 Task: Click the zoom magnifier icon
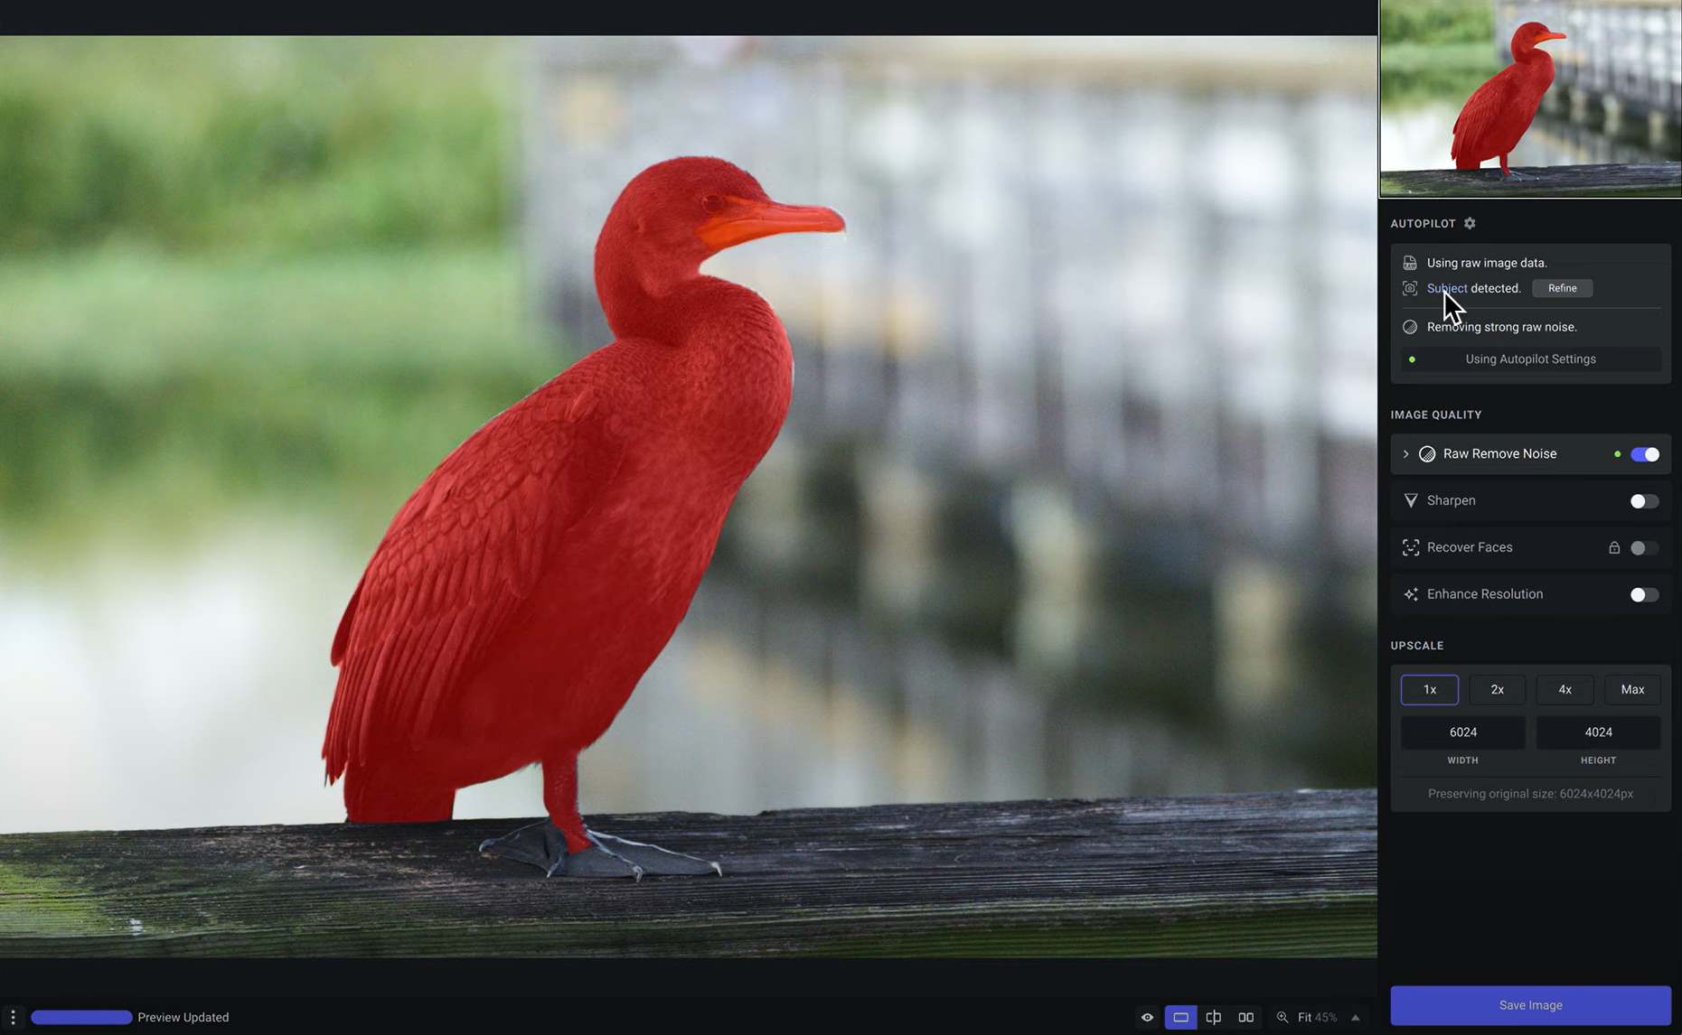(x=1283, y=1017)
